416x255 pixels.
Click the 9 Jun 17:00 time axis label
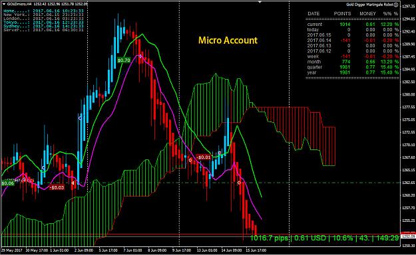(x=182, y=250)
